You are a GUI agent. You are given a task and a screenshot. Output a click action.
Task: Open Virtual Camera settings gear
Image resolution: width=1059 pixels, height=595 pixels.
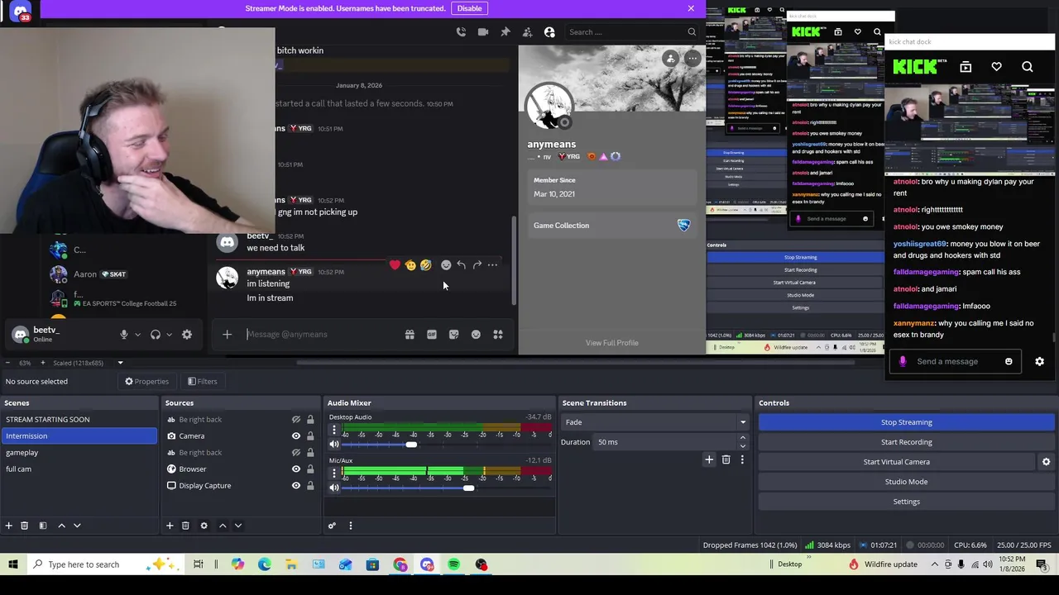coord(1046,462)
